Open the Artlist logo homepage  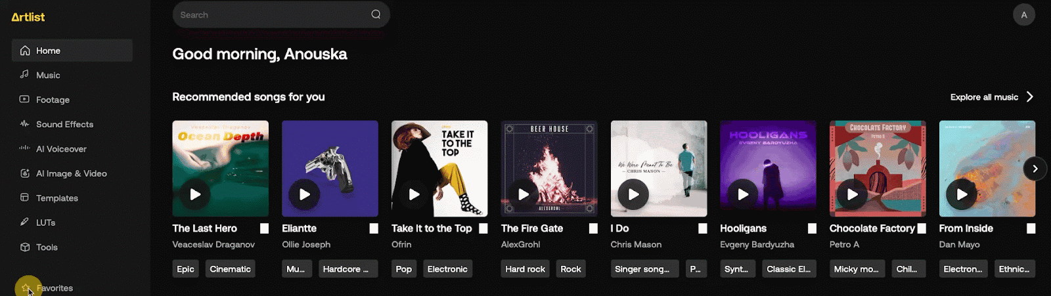[28, 17]
